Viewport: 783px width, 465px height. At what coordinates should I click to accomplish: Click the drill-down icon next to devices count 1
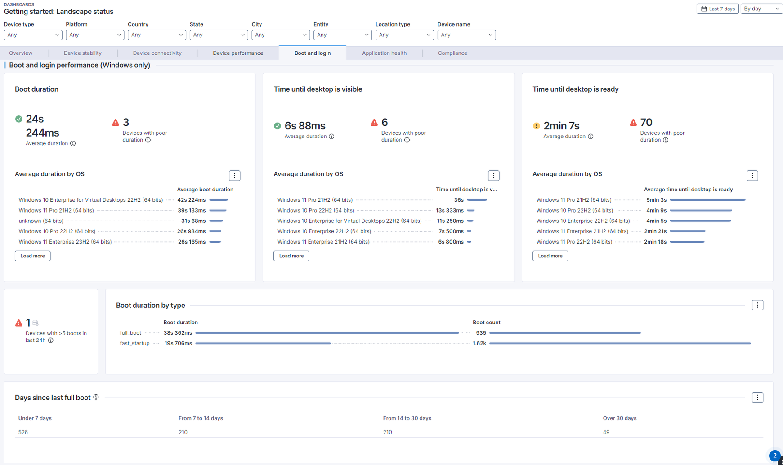[36, 323]
